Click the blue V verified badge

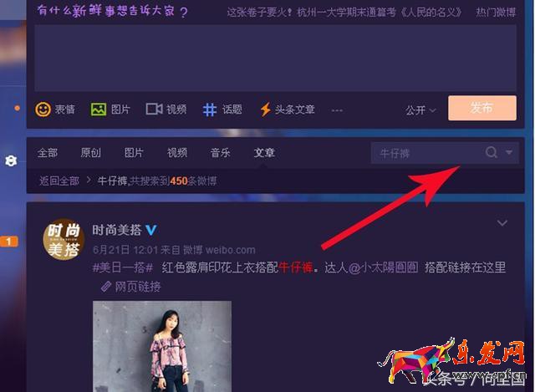pos(151,230)
